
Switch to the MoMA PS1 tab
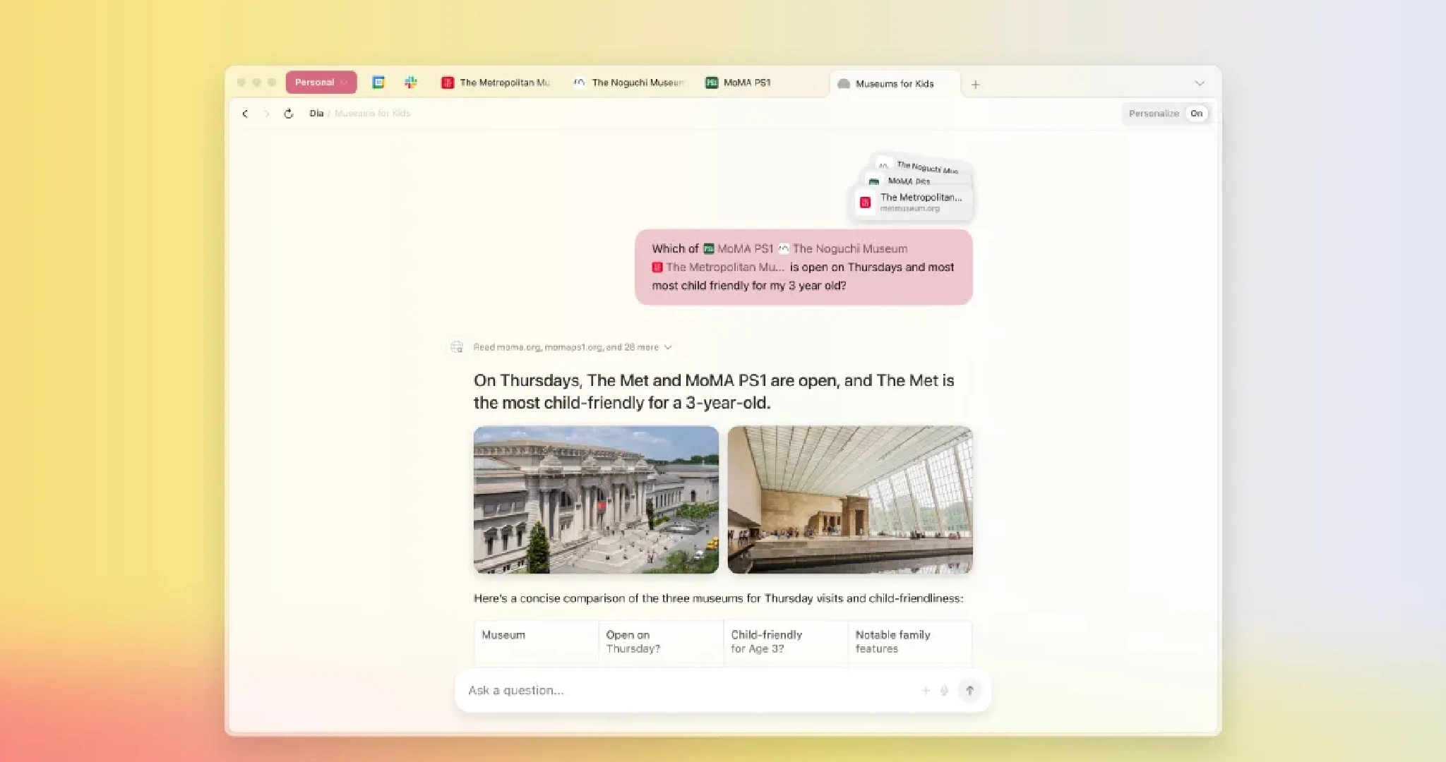point(739,83)
